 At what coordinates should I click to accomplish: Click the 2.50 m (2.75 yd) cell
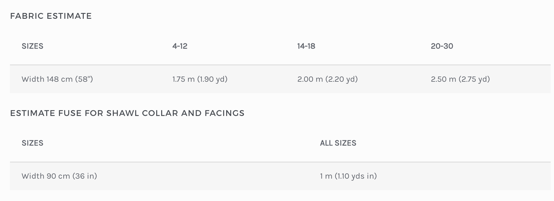460,79
